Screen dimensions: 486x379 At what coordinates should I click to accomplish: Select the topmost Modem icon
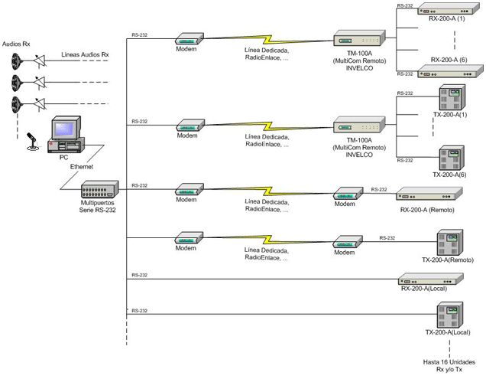190,39
